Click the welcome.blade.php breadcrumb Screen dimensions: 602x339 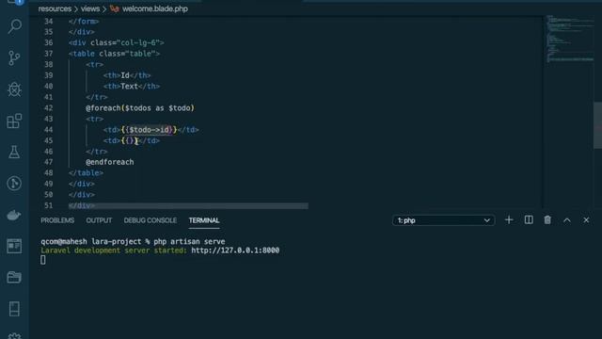pos(154,8)
